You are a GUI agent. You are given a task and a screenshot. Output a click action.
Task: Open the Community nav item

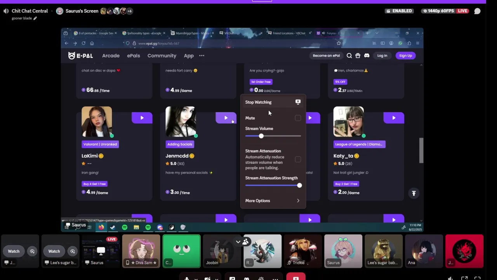162,56
